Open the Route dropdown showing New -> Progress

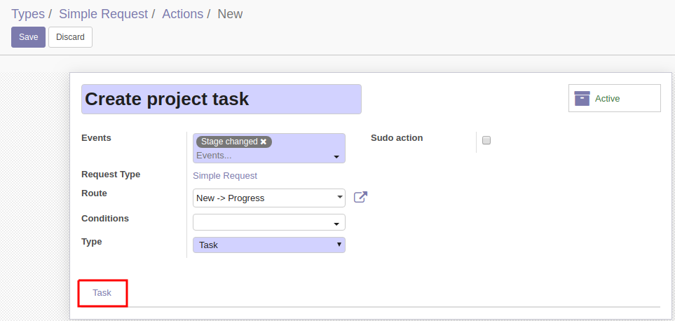pos(269,198)
